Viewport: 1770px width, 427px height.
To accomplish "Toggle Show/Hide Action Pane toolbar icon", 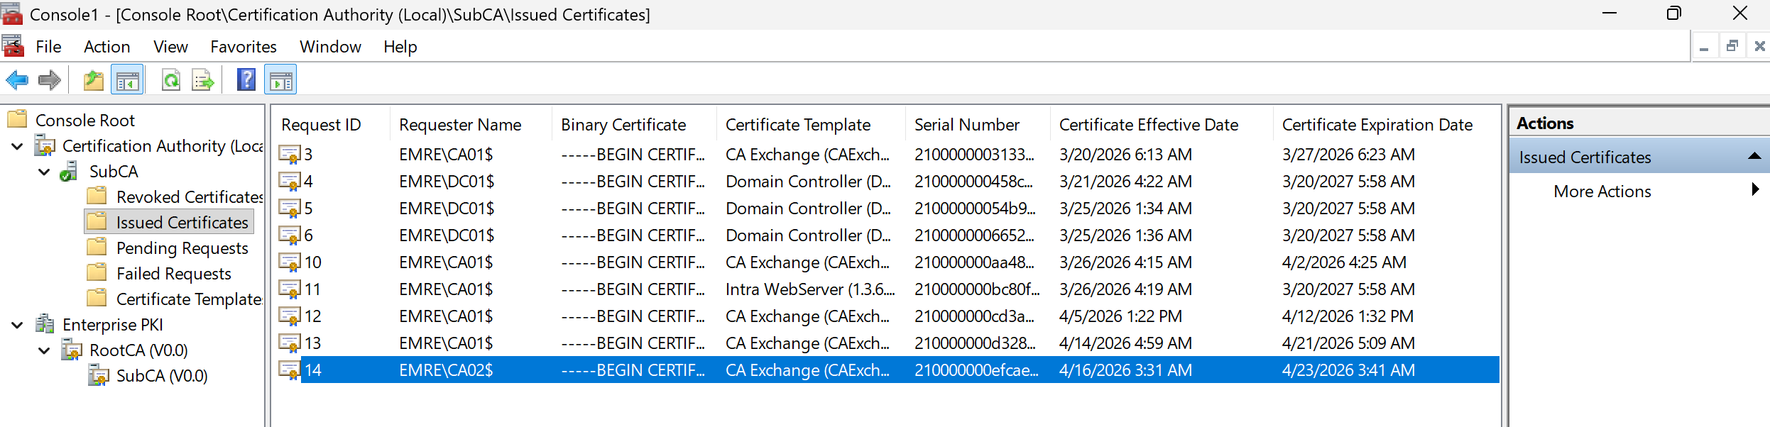I will 280,80.
